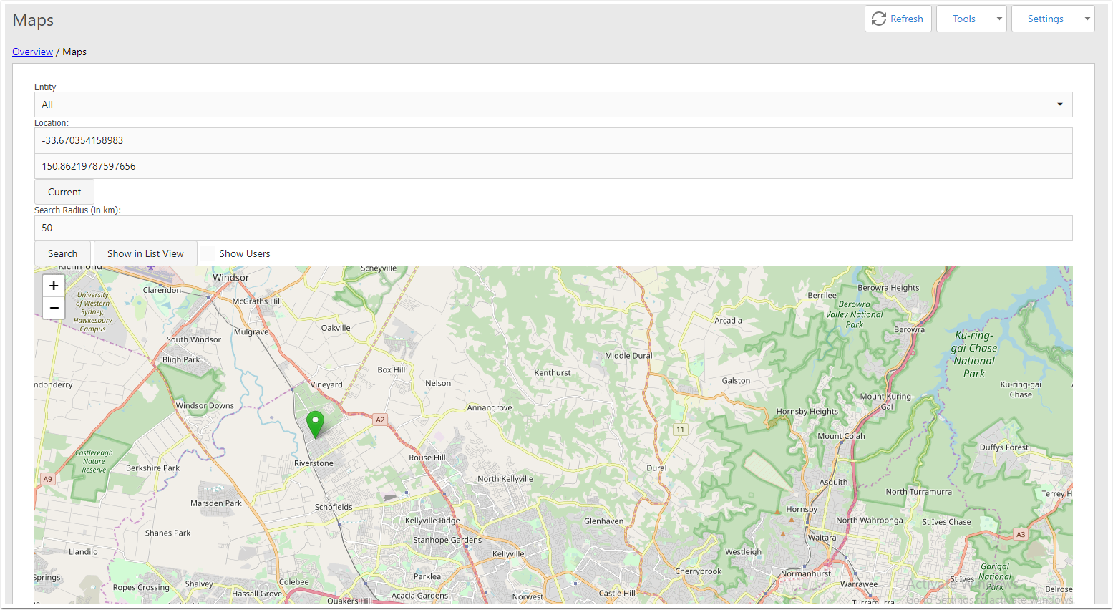Click the Refresh button
The image size is (1113, 610).
click(x=898, y=19)
